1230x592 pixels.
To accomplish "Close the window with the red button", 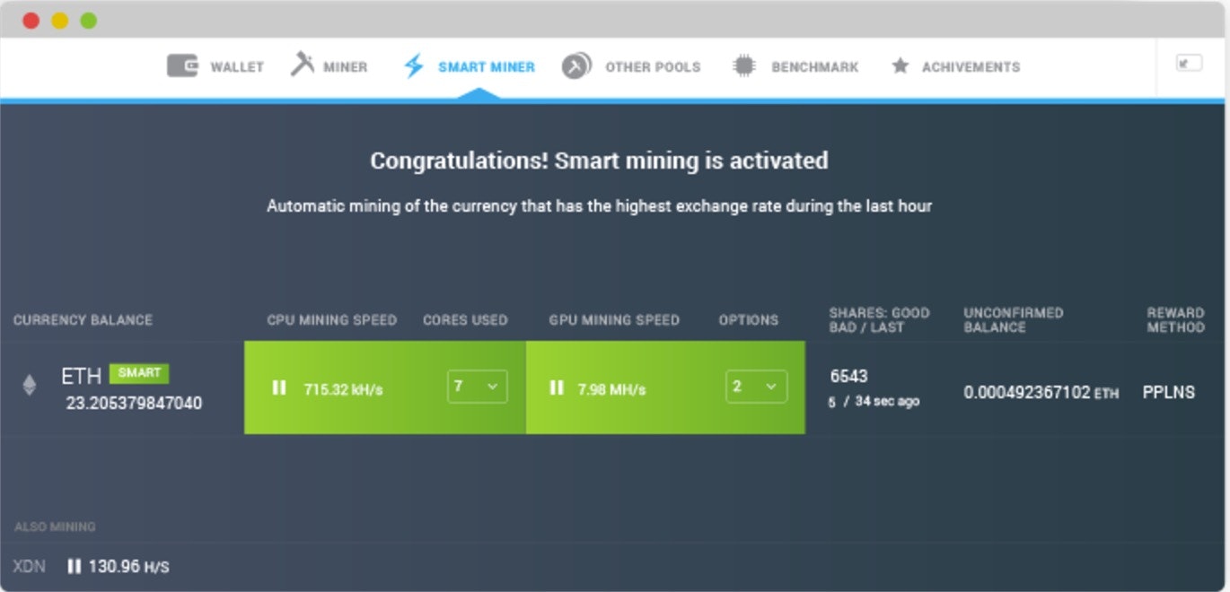I will (x=31, y=20).
